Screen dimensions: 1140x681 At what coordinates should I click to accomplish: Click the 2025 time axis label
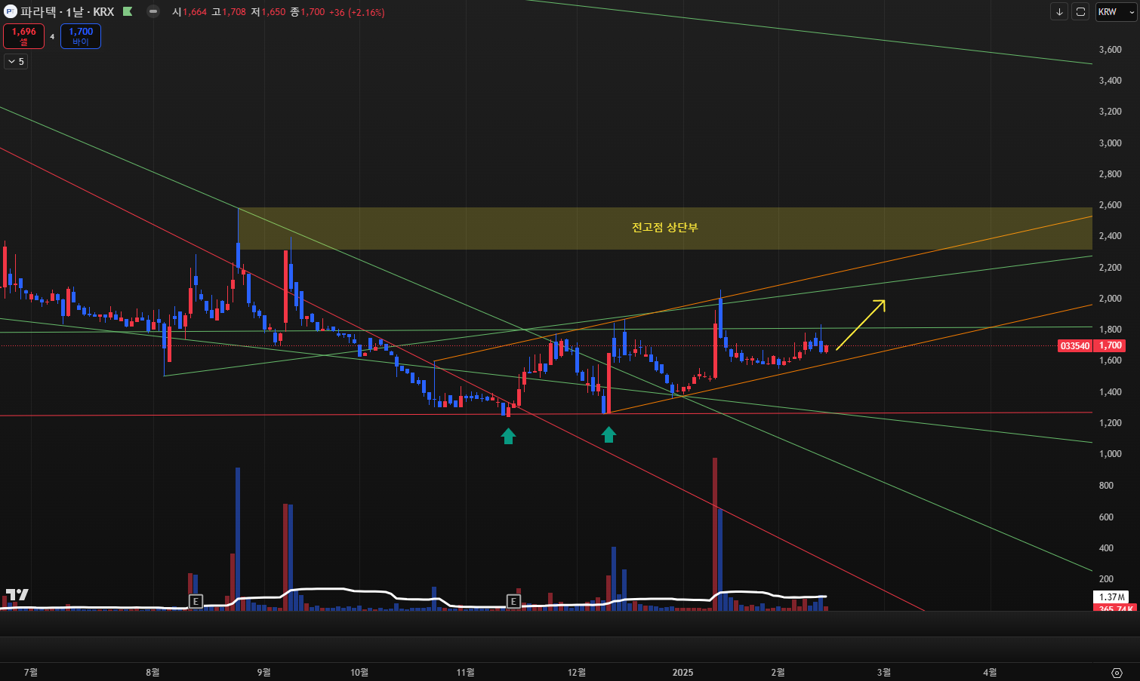click(682, 672)
